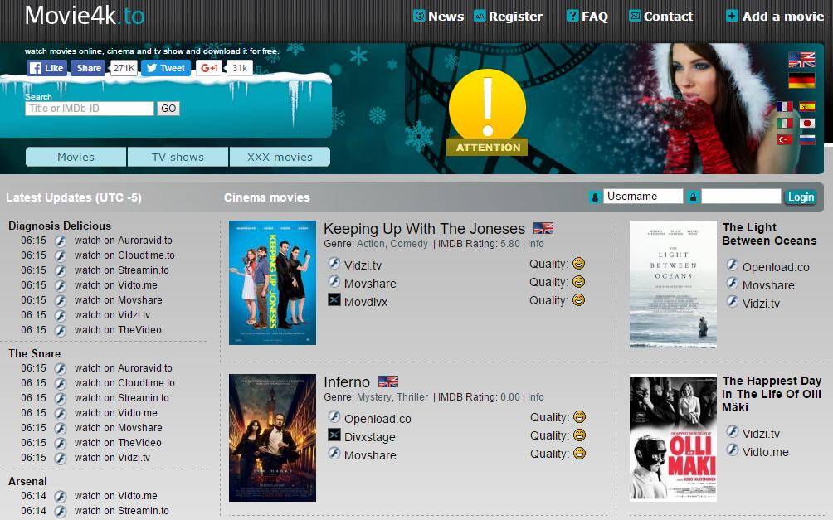The width and height of the screenshot is (833, 520).
Task: Click Movshare link under Inferno
Action: click(x=370, y=455)
